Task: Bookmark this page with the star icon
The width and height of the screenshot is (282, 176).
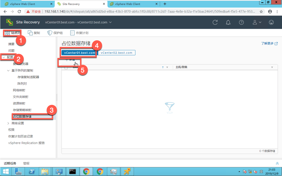Action: coord(261,11)
